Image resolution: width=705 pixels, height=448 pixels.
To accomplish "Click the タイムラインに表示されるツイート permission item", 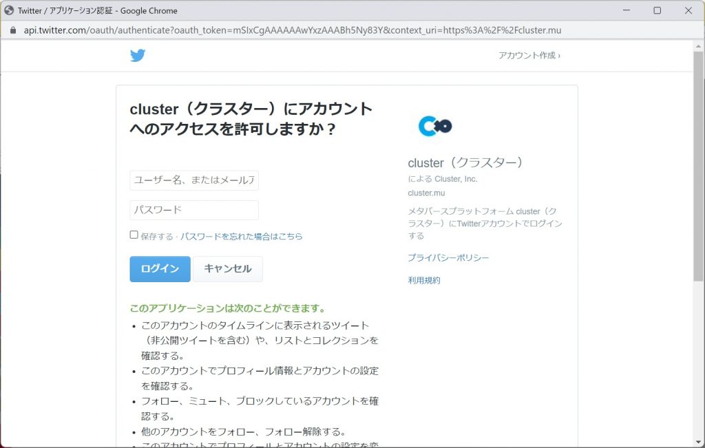I will [260, 341].
